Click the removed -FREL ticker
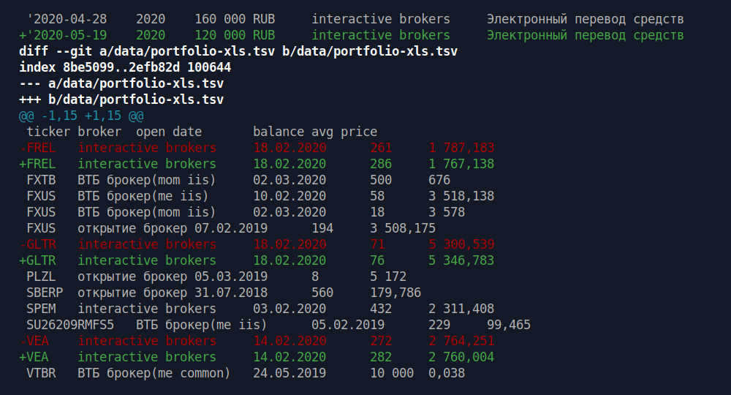 click(x=37, y=148)
